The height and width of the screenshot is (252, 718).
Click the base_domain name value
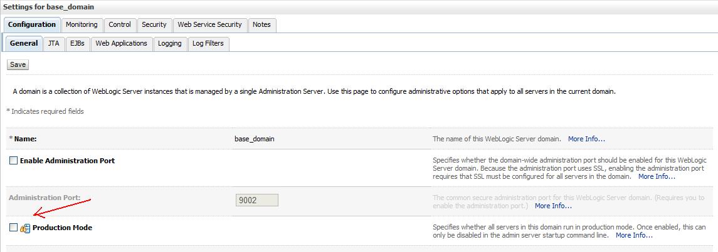click(x=255, y=139)
